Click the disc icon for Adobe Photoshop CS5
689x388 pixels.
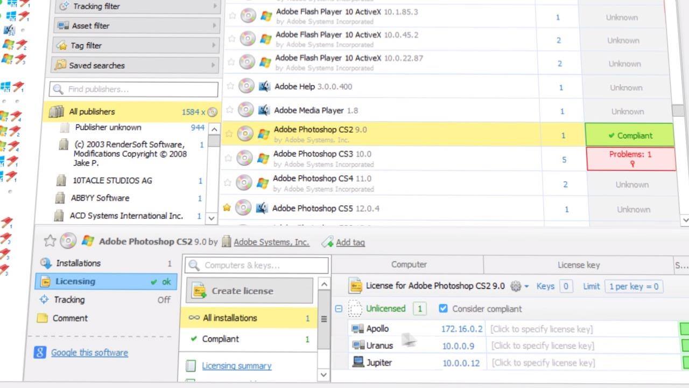click(243, 207)
